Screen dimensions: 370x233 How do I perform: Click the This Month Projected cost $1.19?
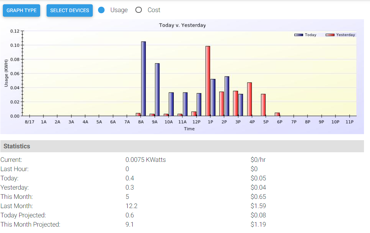pos(258,224)
